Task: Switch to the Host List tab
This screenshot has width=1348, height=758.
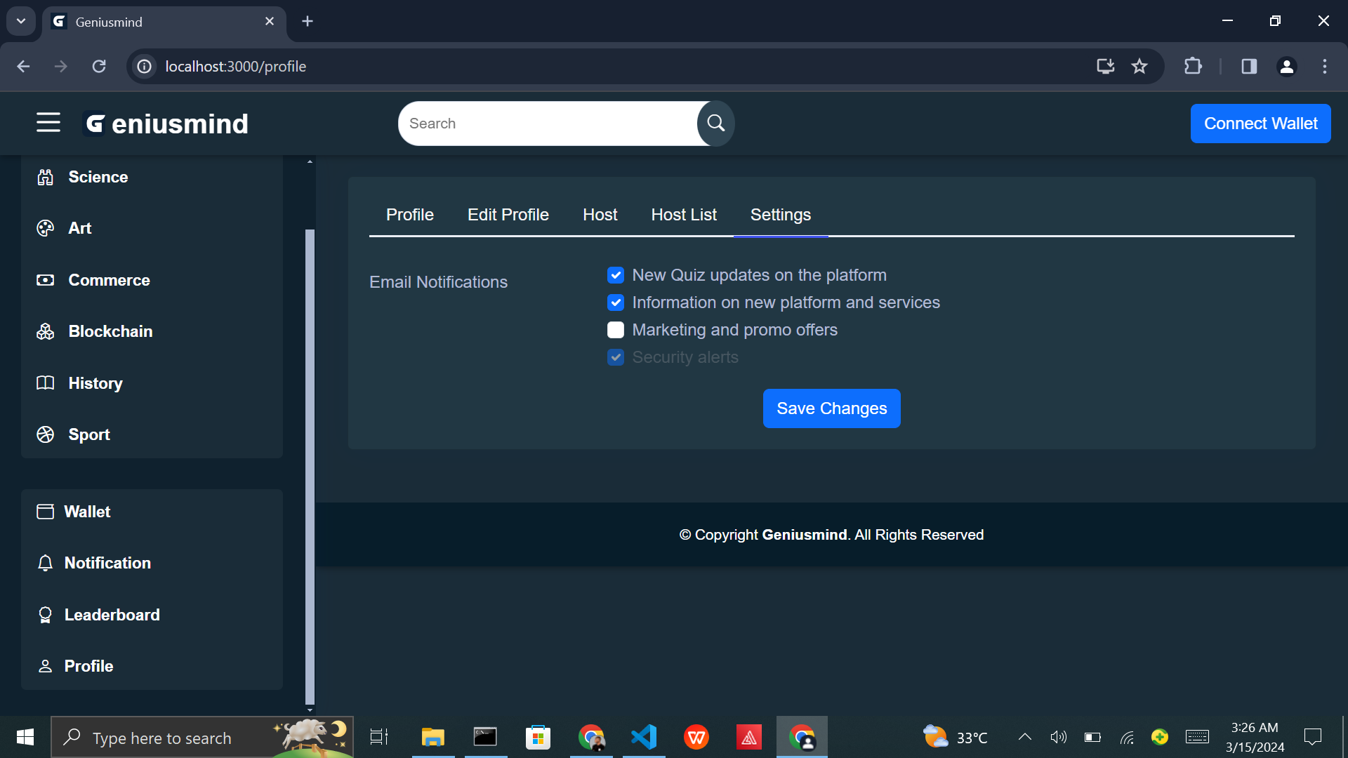Action: (683, 215)
